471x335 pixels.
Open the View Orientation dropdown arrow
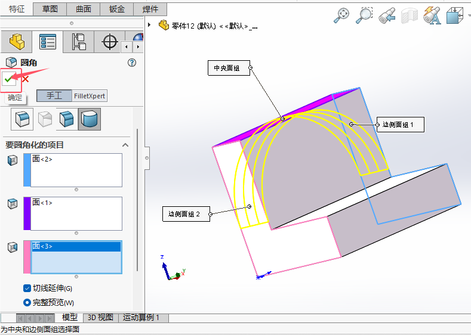click(469, 15)
